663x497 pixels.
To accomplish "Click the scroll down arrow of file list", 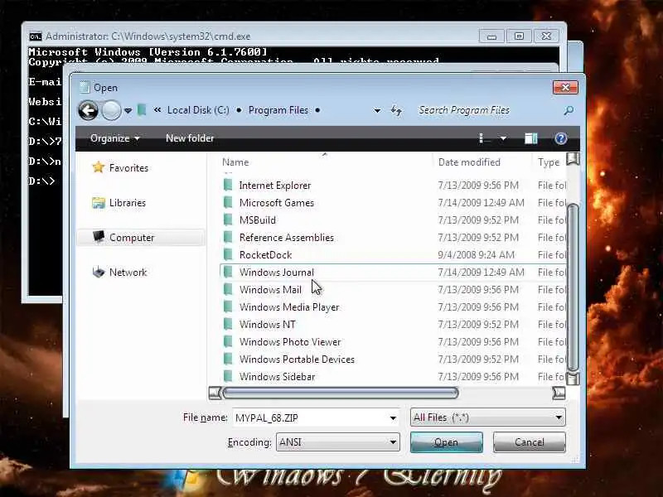I will point(573,379).
